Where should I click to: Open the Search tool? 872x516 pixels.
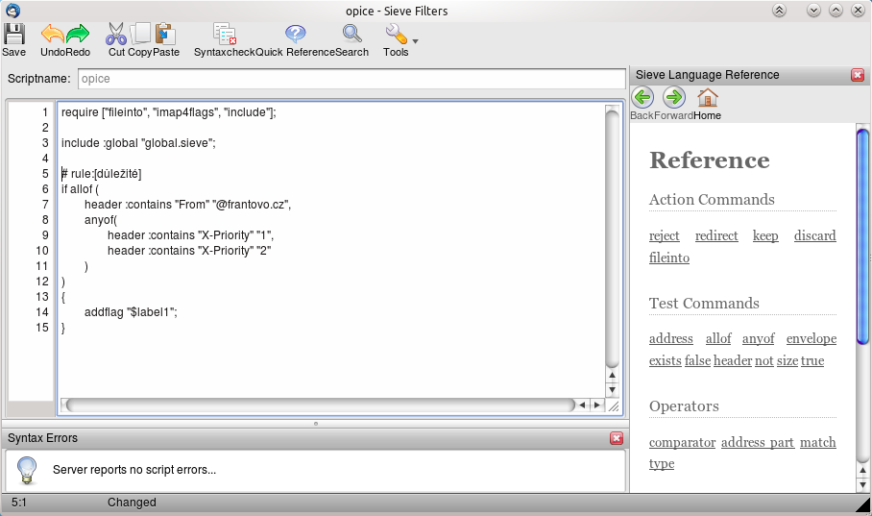[352, 39]
